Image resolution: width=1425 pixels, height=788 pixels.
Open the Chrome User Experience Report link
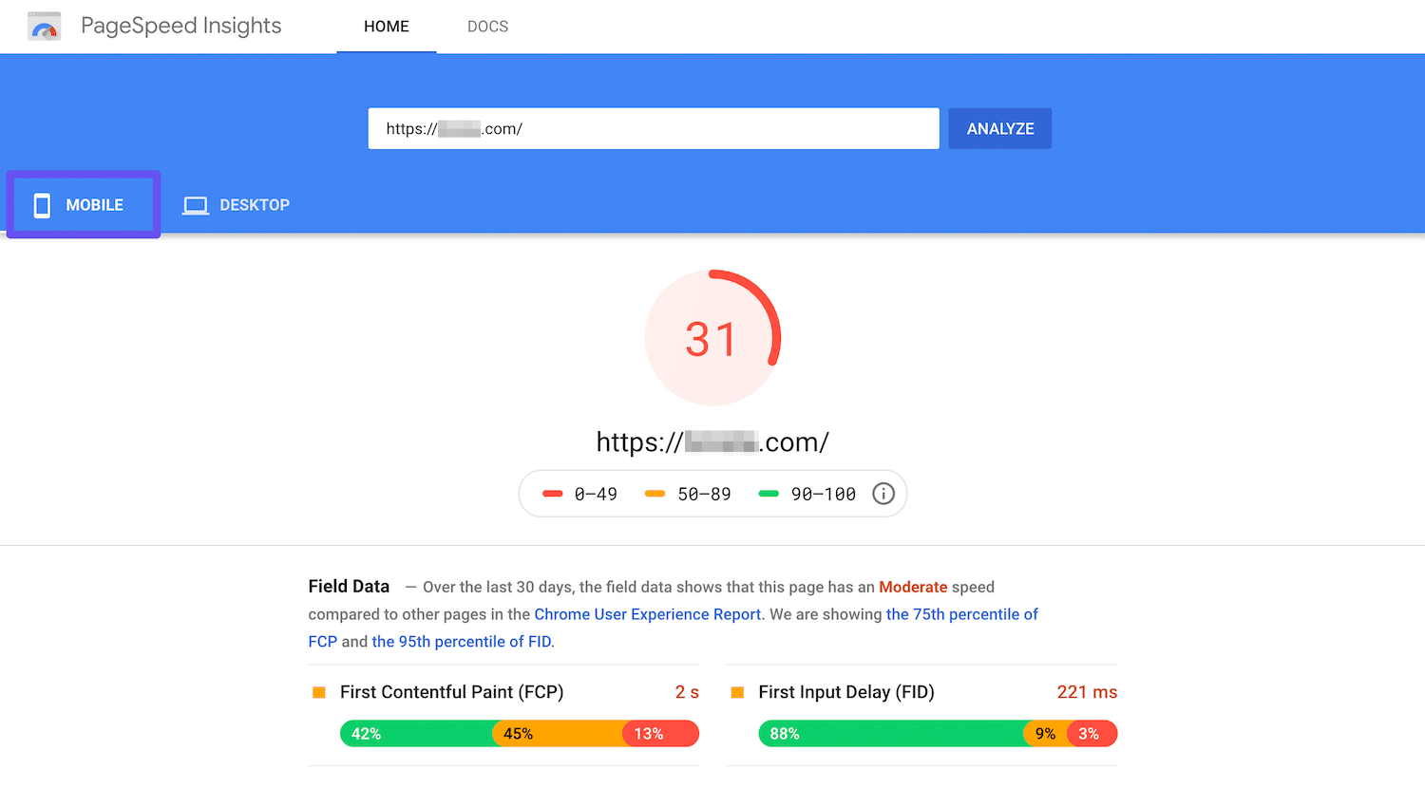click(x=647, y=614)
